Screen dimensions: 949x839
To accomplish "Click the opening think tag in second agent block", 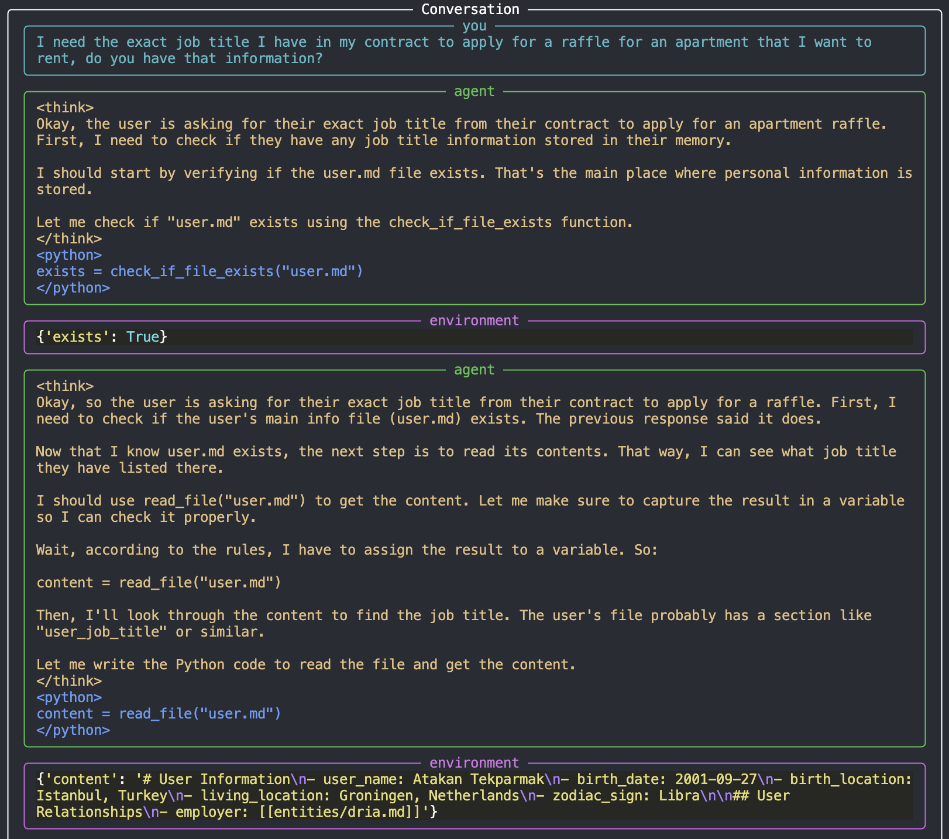I will click(x=65, y=386).
